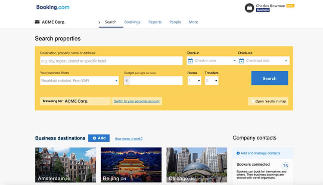323x185 pixels.
Task: Go to the People tab
Action: tap(175, 22)
